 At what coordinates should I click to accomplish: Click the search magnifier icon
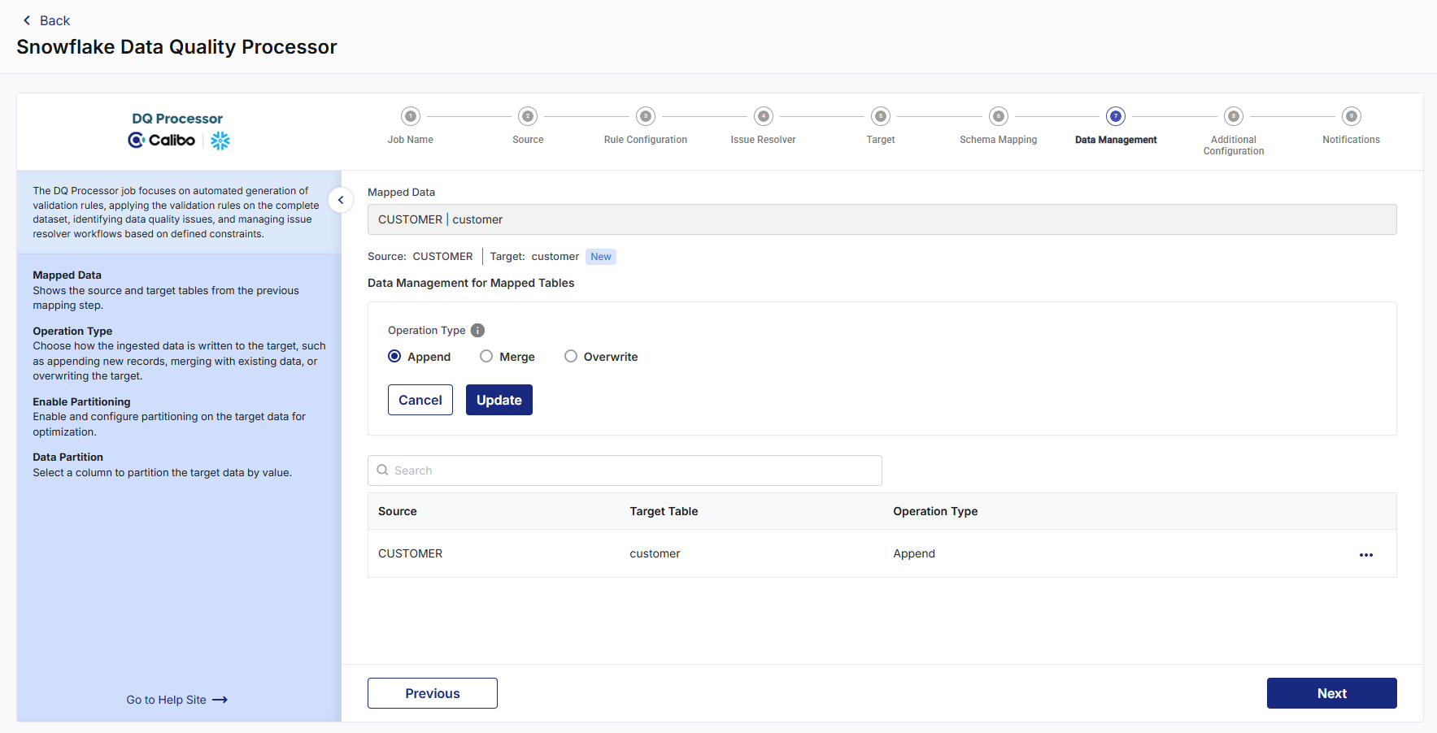(x=382, y=470)
